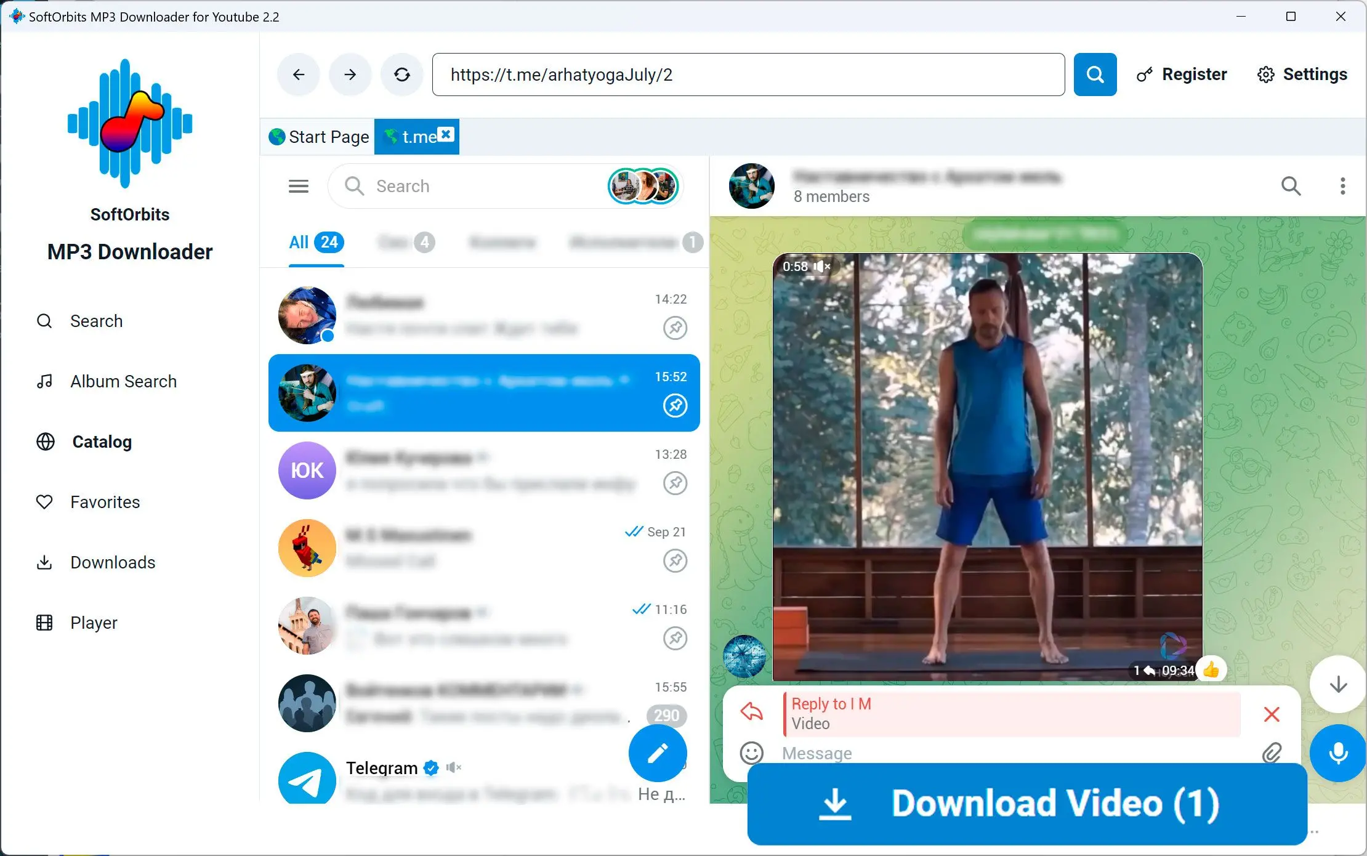This screenshot has width=1367, height=856.
Task: Click the paperclip attach file icon
Action: pos(1272,753)
